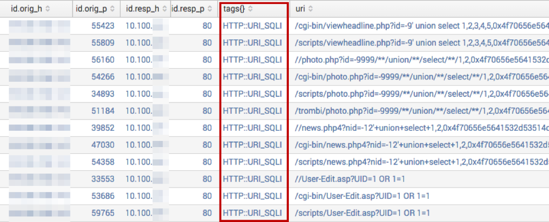The image size is (549, 222).
Task: Open the /scripts/news.php4 URI cell
Action: click(x=422, y=162)
